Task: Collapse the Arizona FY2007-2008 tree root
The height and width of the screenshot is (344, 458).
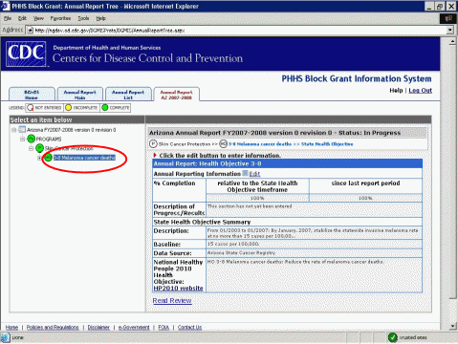Action: coord(14,130)
